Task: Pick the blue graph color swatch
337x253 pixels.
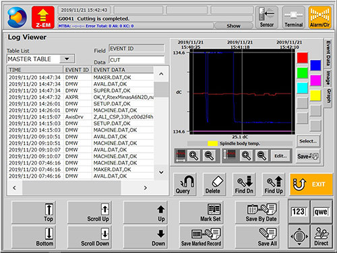Action: tap(315, 65)
